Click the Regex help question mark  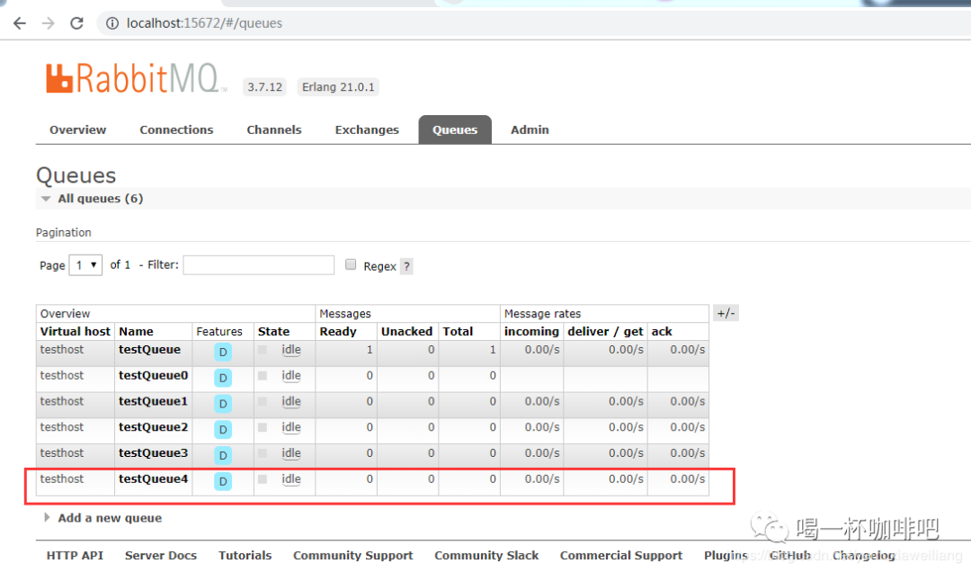click(x=406, y=266)
